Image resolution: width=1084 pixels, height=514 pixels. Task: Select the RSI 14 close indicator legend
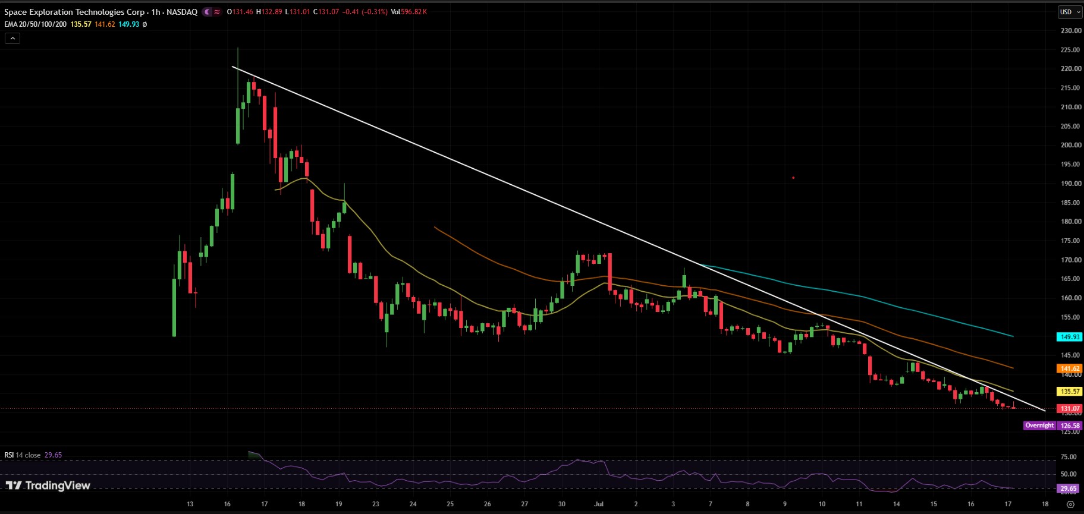23,455
